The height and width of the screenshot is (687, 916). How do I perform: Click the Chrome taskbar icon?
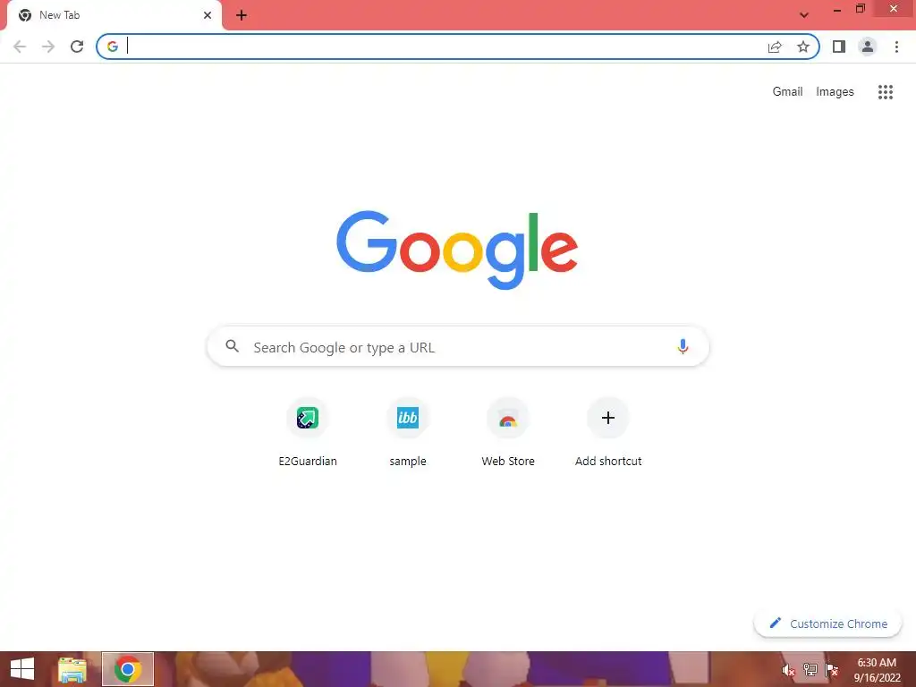click(128, 669)
